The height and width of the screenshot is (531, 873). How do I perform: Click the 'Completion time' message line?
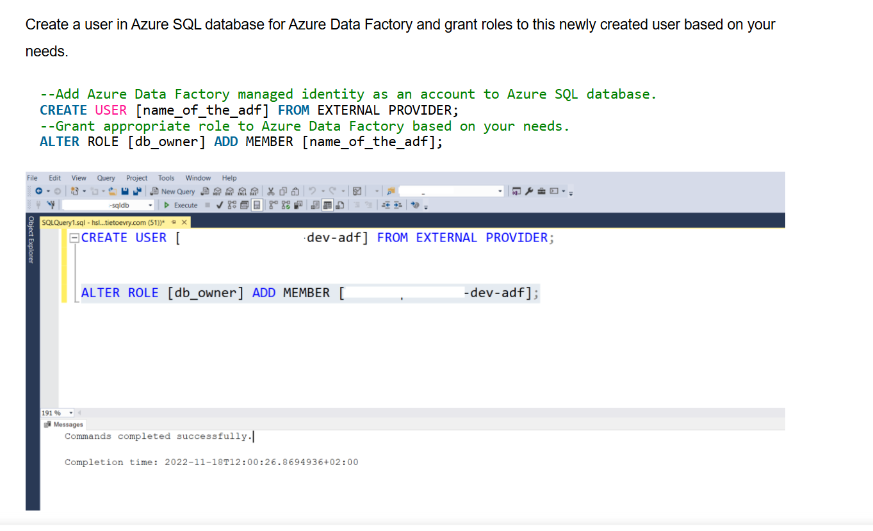click(211, 462)
